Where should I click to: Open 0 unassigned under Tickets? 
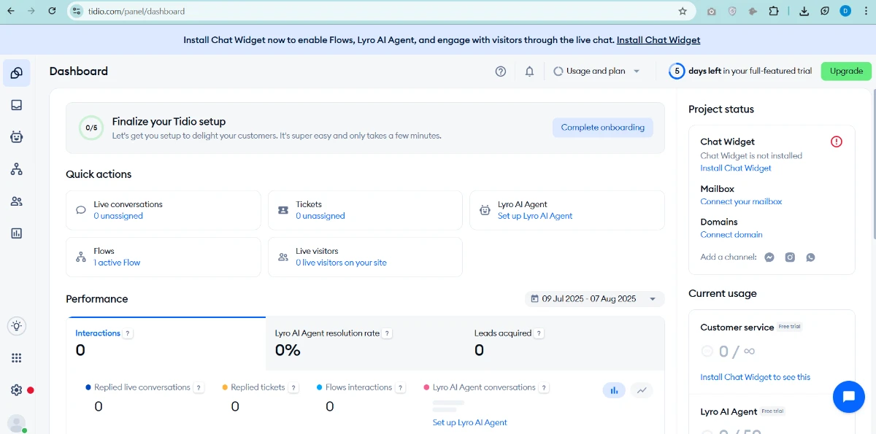tap(320, 216)
